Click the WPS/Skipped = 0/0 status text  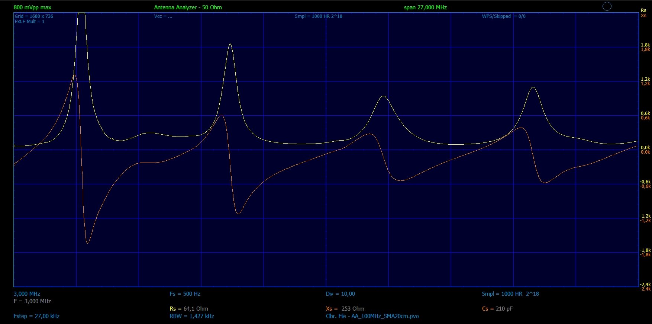coord(503,16)
